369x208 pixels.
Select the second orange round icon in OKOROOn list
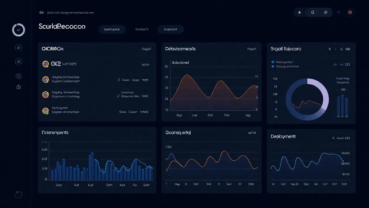pos(46,79)
